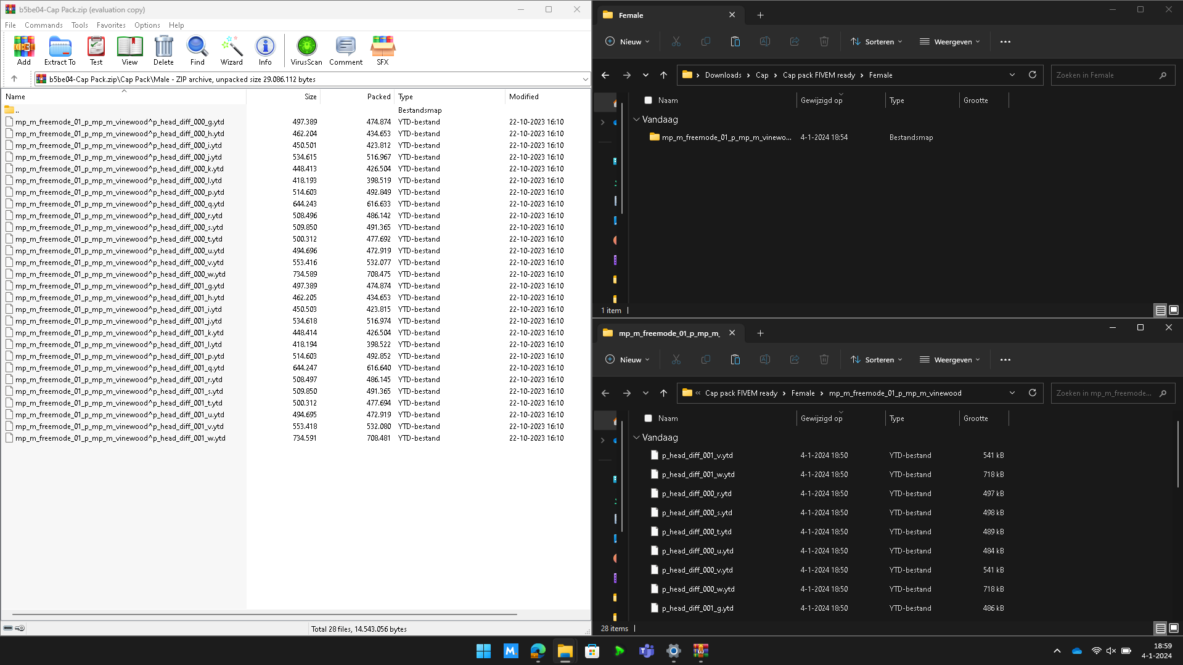Screen dimensions: 1183x665
Task: Navigate to Downloads in the breadcrumb path
Action: point(723,75)
